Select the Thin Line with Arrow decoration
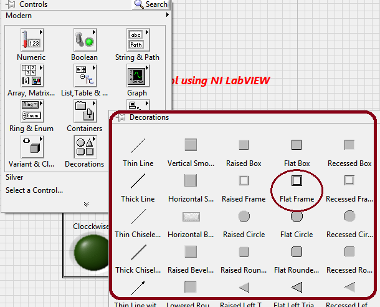 138,288
